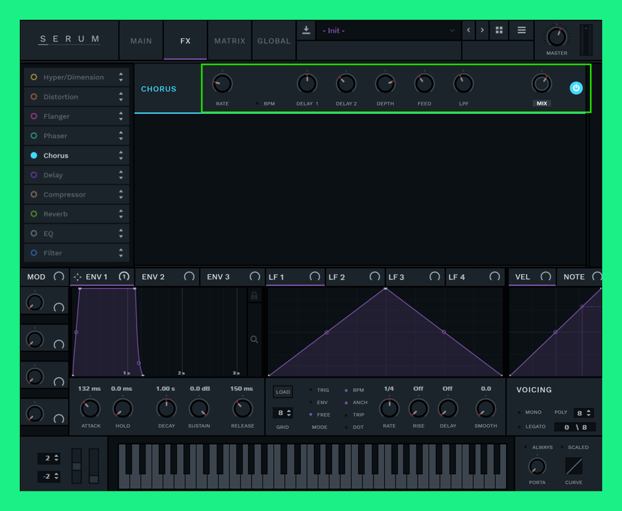The height and width of the screenshot is (511, 622).
Task: Click the MASTER volume knob
Action: [556, 37]
